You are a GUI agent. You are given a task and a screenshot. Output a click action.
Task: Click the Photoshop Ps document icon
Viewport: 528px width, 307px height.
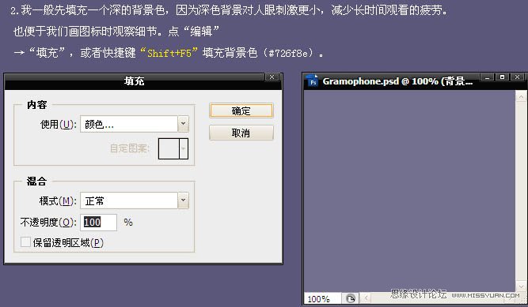click(313, 80)
